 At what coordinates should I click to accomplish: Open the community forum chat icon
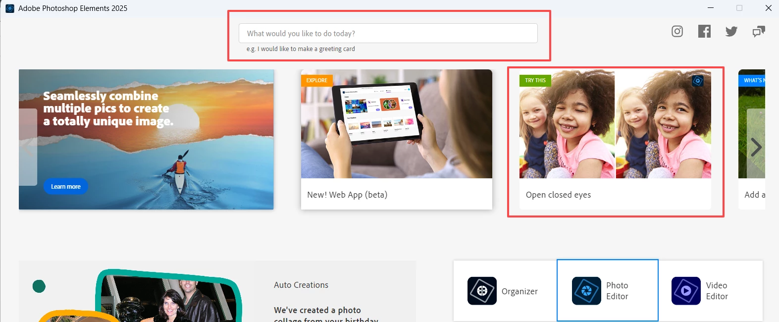(759, 32)
